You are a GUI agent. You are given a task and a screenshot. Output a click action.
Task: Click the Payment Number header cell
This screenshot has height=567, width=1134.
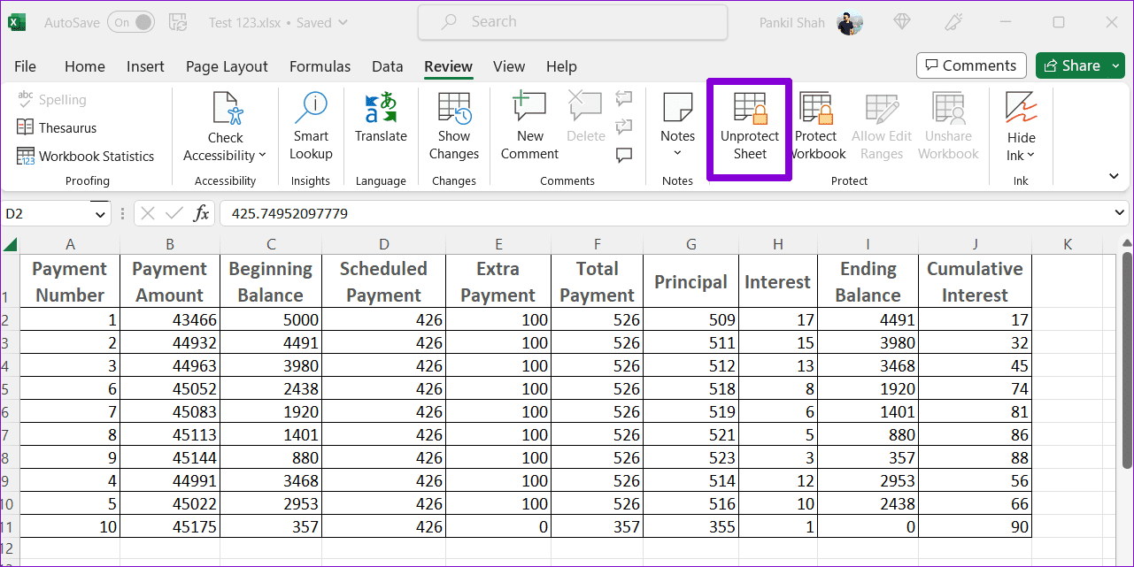[x=70, y=282]
